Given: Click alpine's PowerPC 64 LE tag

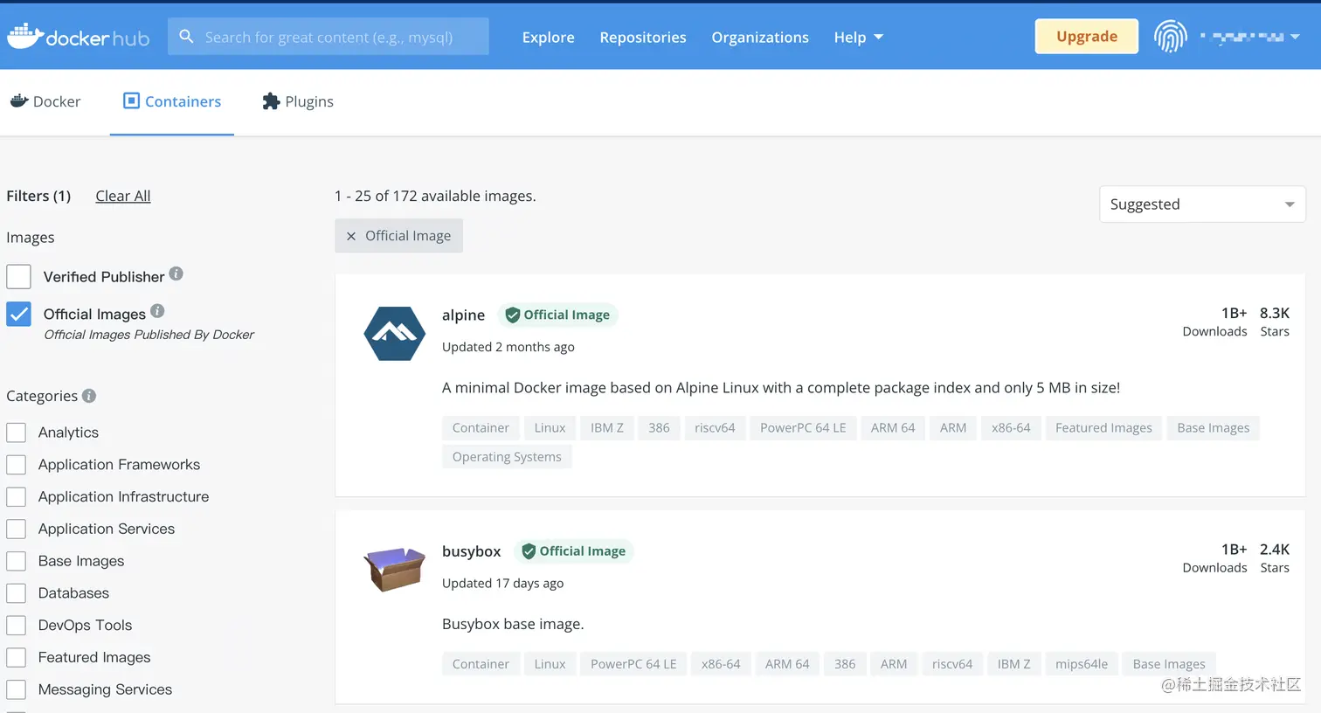Looking at the screenshot, I should point(803,428).
